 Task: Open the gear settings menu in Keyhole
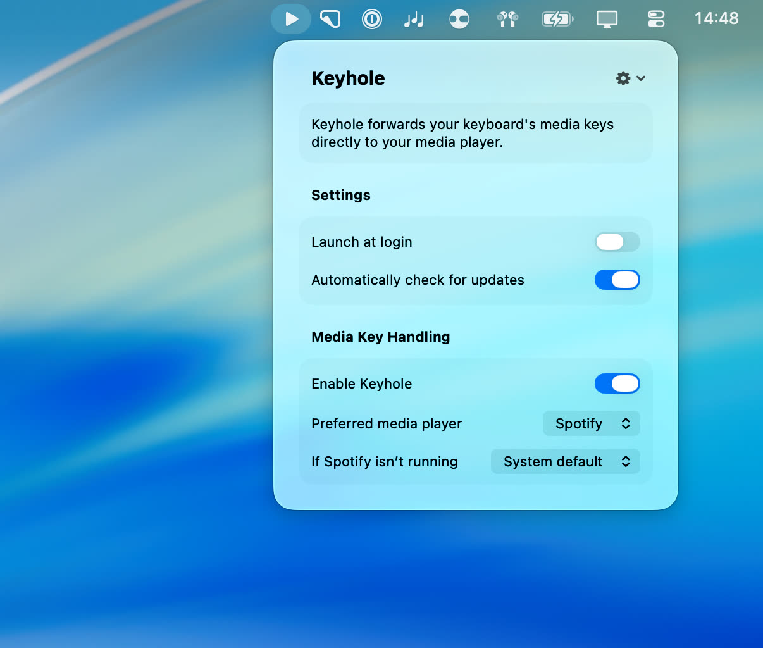[630, 78]
